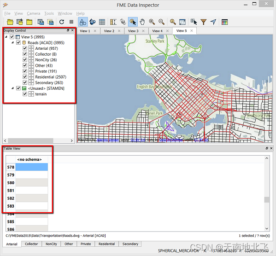The height and width of the screenshot is (256, 276).
Task: Click the Zoom In magnifier icon
Action: pyautogui.click(x=152, y=22)
